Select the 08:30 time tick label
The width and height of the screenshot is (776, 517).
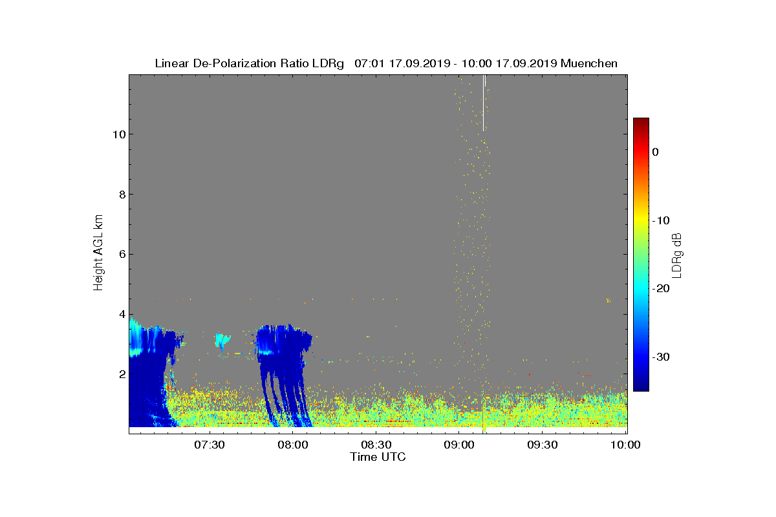click(376, 445)
